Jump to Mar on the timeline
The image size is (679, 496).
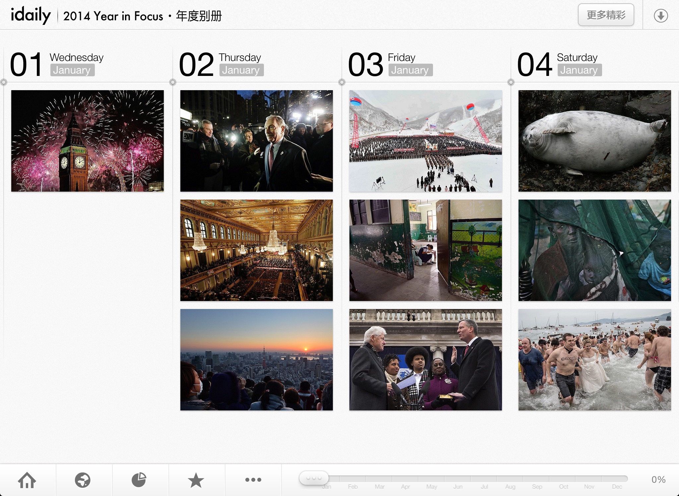tap(379, 486)
